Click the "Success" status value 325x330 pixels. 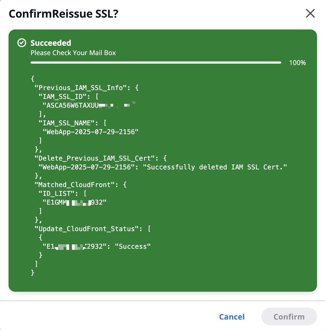tap(132, 247)
